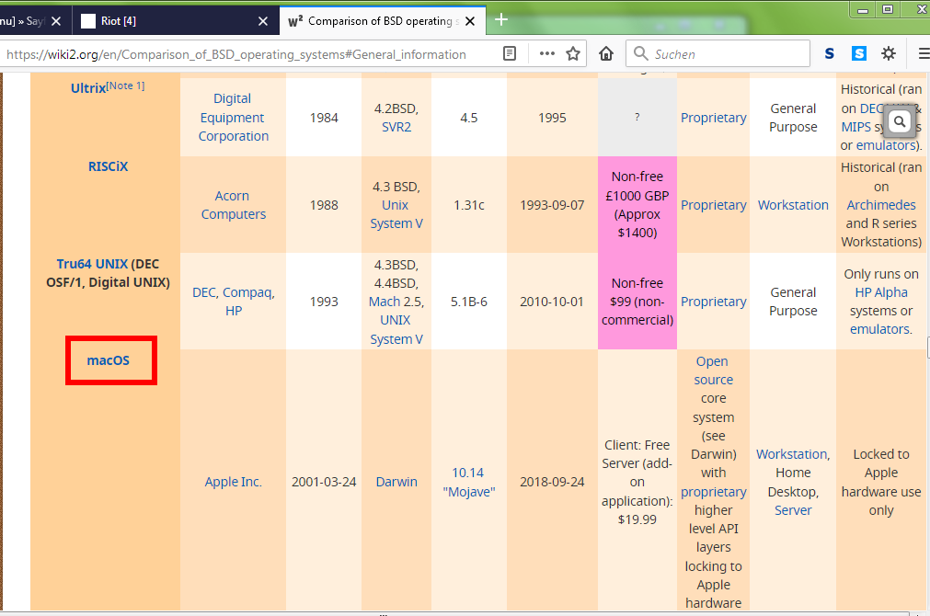Viewport: 930px width, 616px height.
Task: Open emulators link in Tru64 row
Action: point(879,329)
